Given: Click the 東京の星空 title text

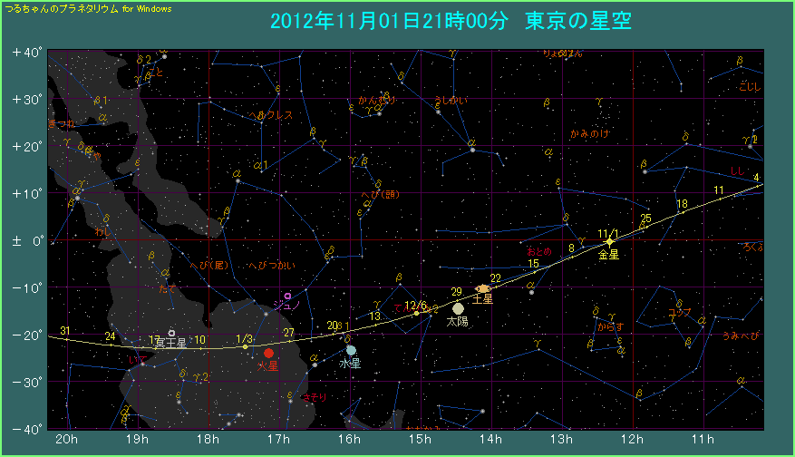Looking at the screenshot, I should (578, 21).
